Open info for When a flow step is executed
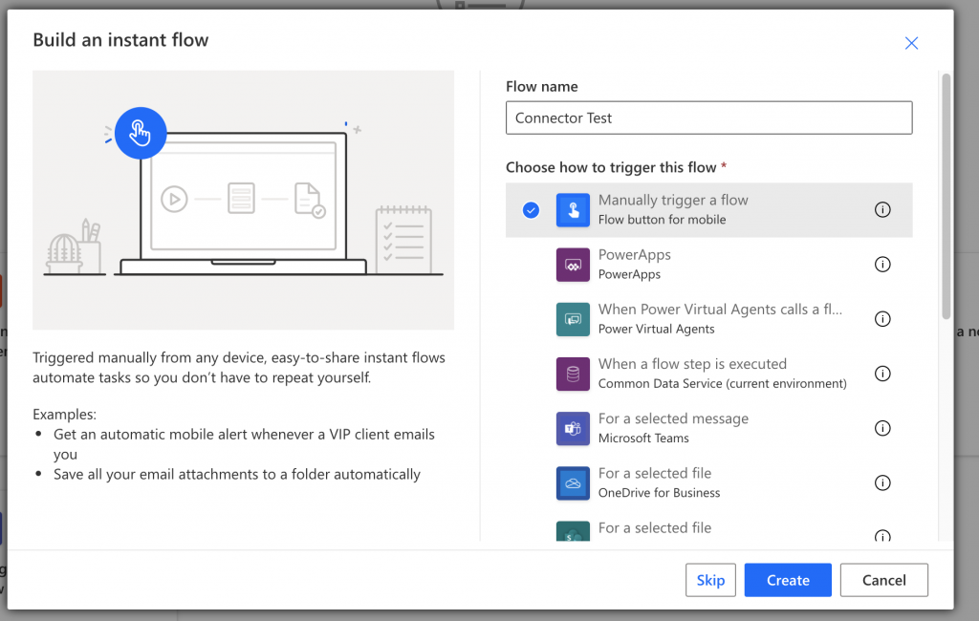 pos(882,374)
